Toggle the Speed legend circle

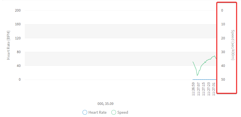coord(114,112)
